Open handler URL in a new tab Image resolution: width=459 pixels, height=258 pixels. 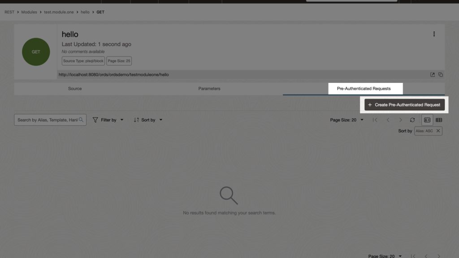coord(433,75)
